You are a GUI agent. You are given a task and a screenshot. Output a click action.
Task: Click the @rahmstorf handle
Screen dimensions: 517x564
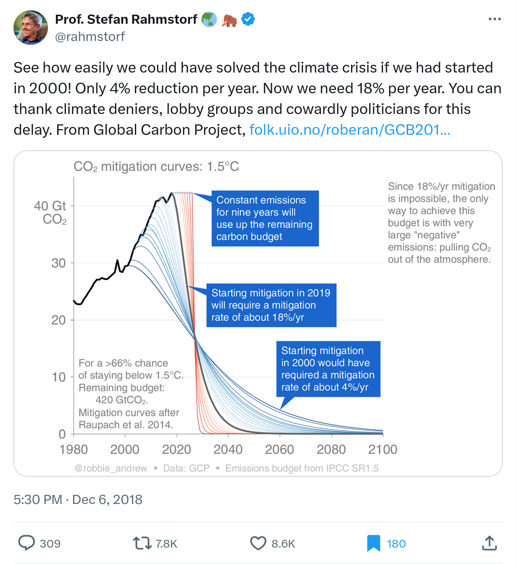tap(90, 37)
